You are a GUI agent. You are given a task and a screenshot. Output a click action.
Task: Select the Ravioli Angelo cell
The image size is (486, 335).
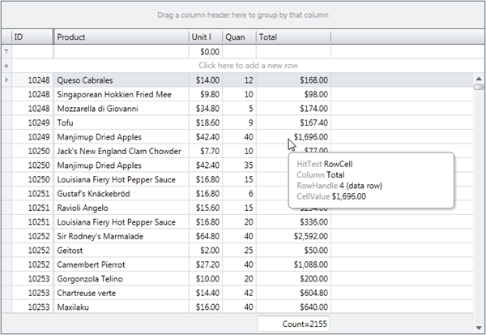click(x=122, y=208)
